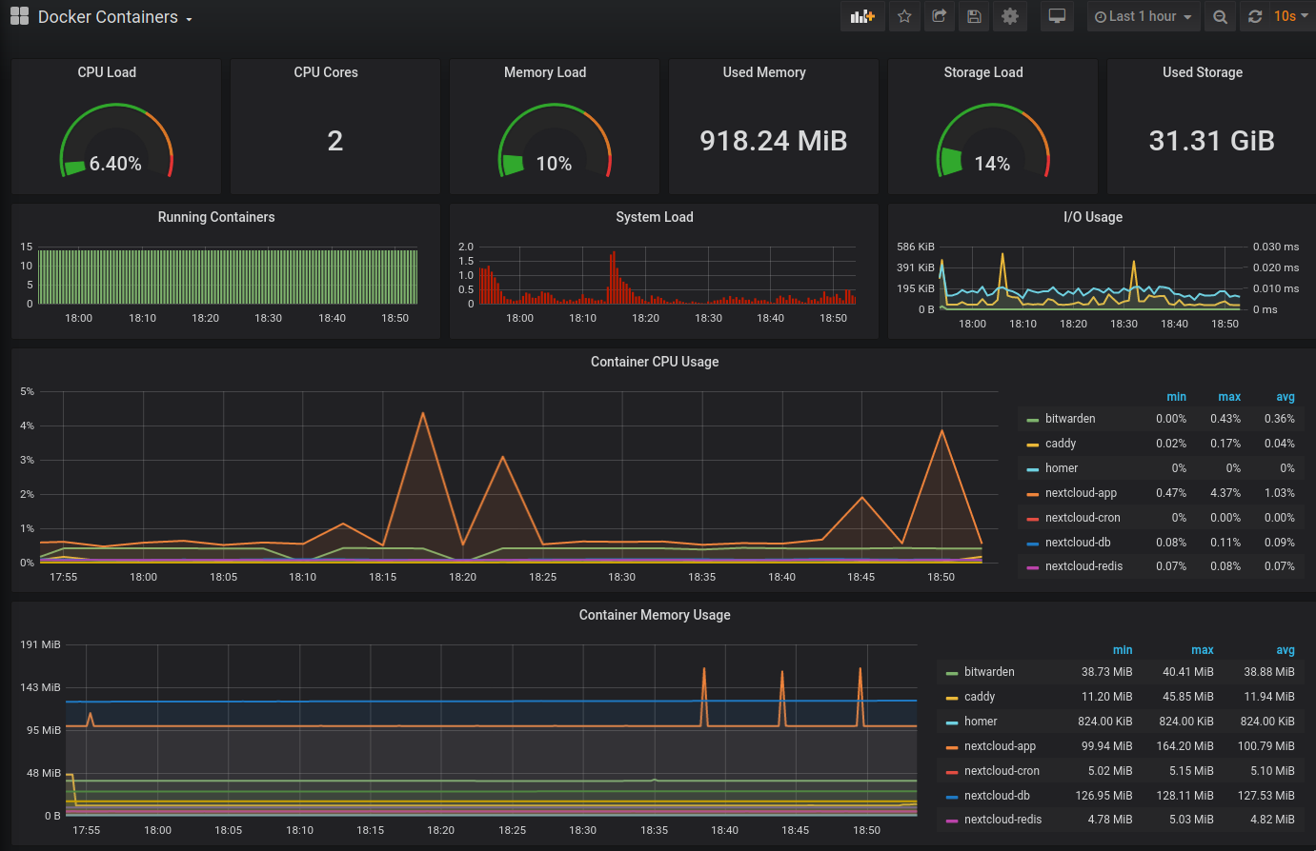Toggle nextcloud-cron series in memory legend

(x=1002, y=771)
